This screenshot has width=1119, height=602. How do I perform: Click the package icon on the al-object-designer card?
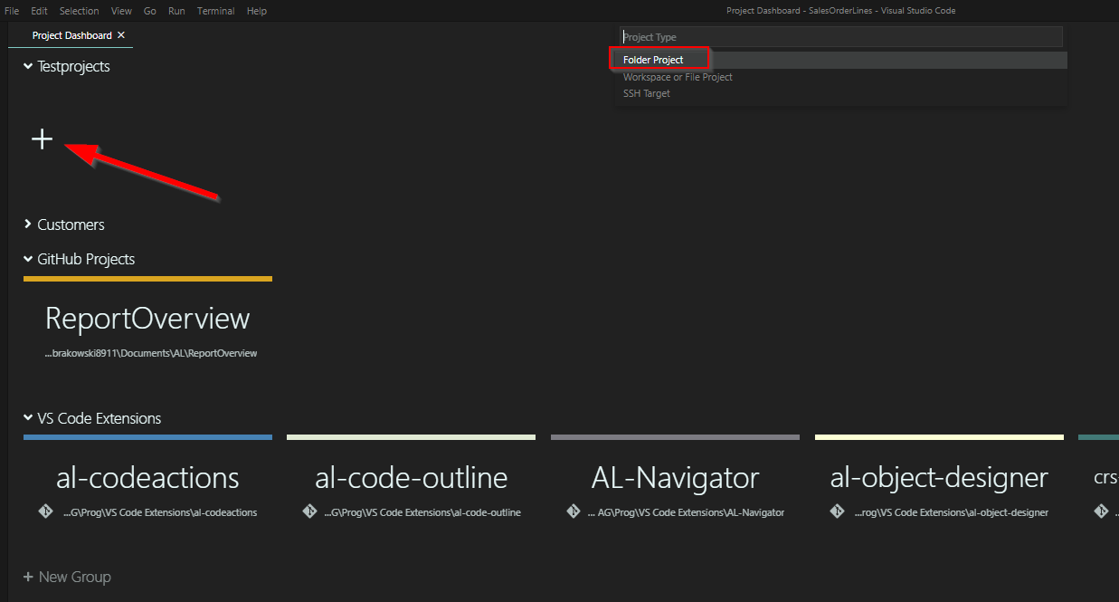pos(838,511)
